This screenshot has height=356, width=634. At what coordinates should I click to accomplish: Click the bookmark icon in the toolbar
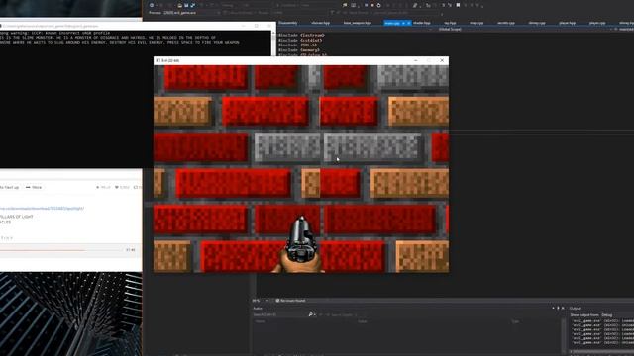[458, 5]
